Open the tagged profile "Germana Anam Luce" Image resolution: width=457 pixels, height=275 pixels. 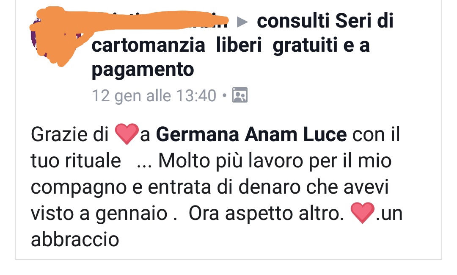251,134
